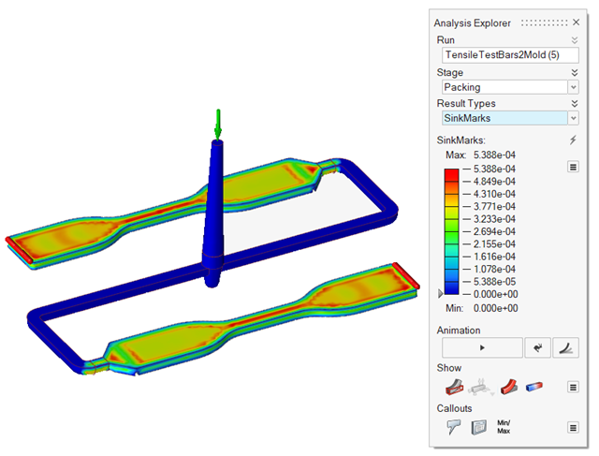Click the blue-red contour bar Show icon

[x=534, y=386]
